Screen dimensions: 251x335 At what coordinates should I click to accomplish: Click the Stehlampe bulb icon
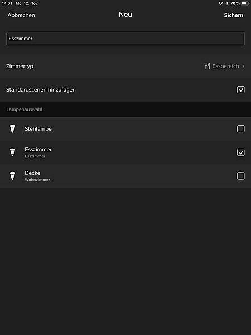point(12,129)
